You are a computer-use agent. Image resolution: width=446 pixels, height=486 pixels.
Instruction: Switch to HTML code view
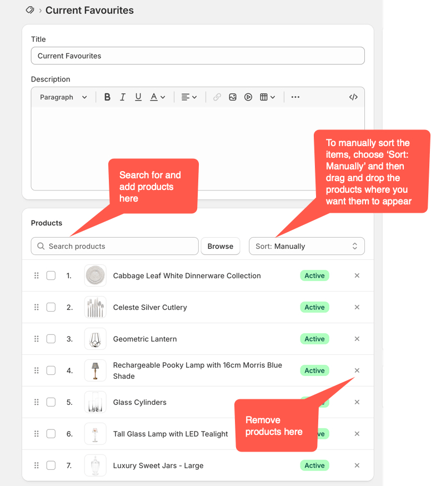point(353,97)
